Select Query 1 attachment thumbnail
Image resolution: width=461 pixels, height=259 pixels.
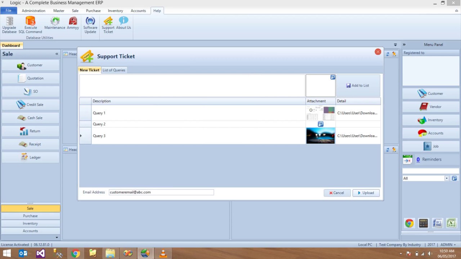point(321,113)
